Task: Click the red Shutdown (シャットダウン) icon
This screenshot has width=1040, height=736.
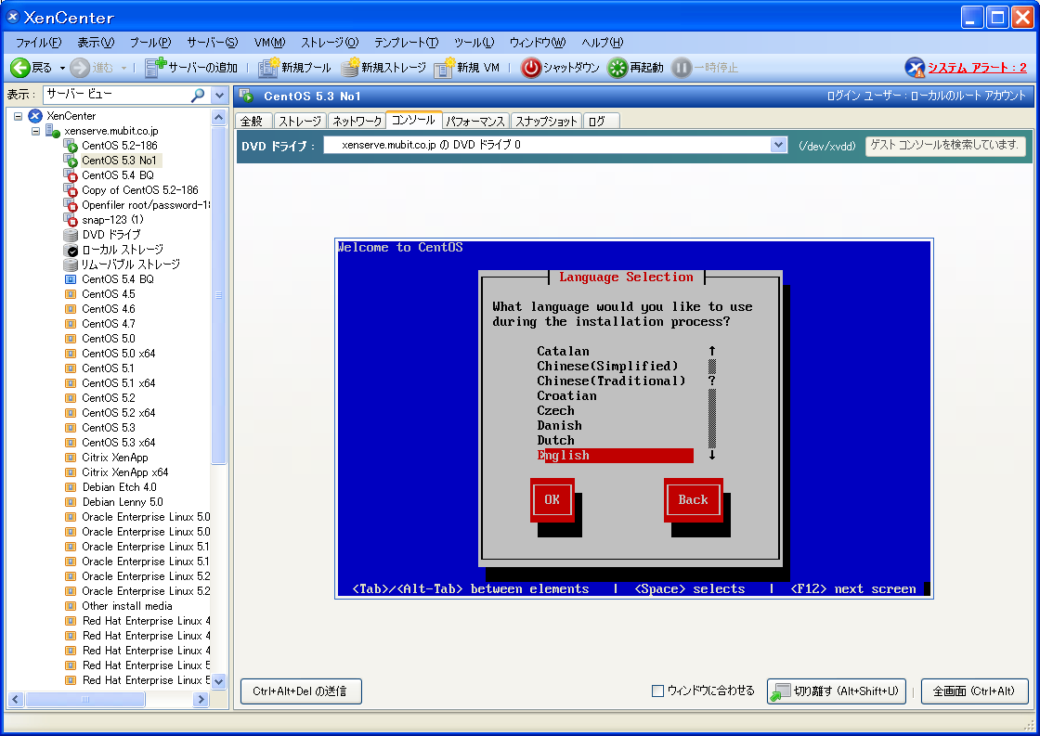Action: point(530,68)
